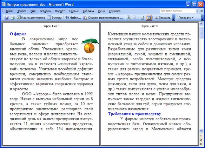Click the orange ornament picture
This screenshot has width=205, height=148.
tap(90, 46)
